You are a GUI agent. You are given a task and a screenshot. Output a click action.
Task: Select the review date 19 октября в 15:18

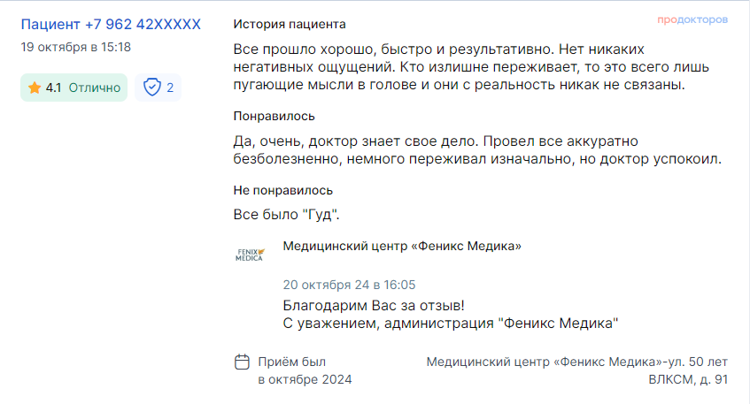click(x=75, y=47)
